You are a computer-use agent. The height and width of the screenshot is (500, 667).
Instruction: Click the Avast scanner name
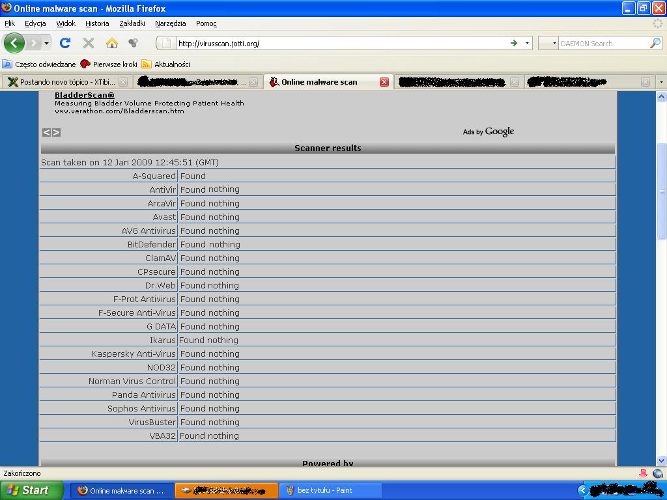(164, 217)
